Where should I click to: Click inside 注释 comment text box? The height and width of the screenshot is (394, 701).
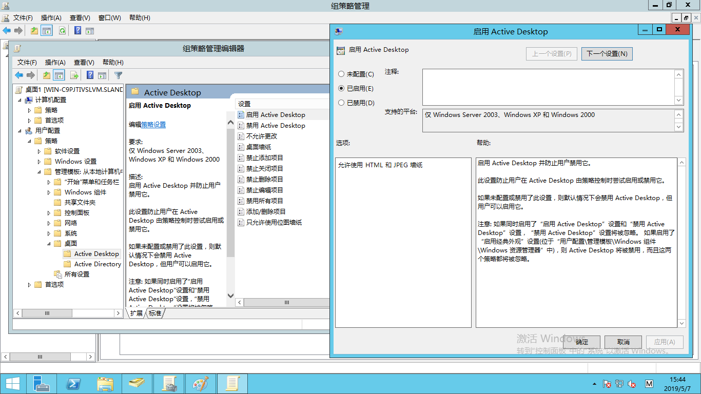point(548,88)
